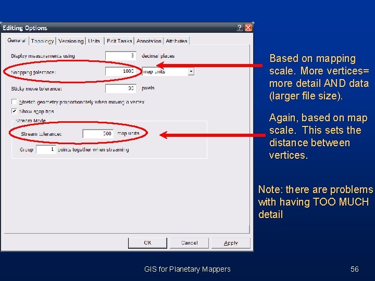Click the 'Stream tolerance:' label
The width and height of the screenshot is (375, 281).
pos(41,134)
